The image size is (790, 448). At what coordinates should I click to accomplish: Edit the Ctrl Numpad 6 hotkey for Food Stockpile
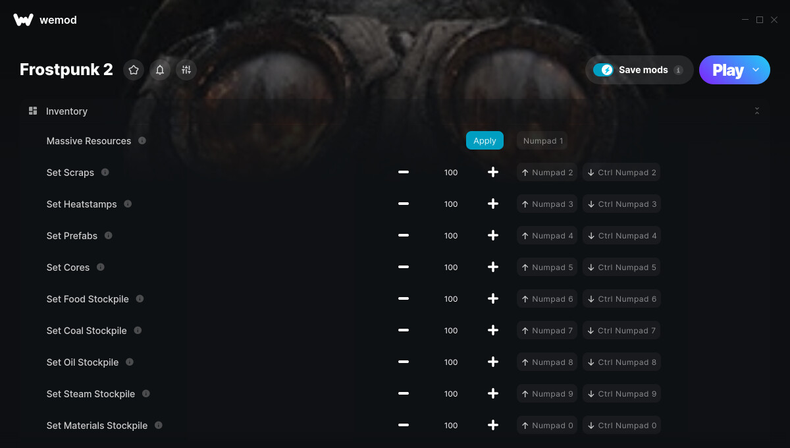tap(622, 298)
